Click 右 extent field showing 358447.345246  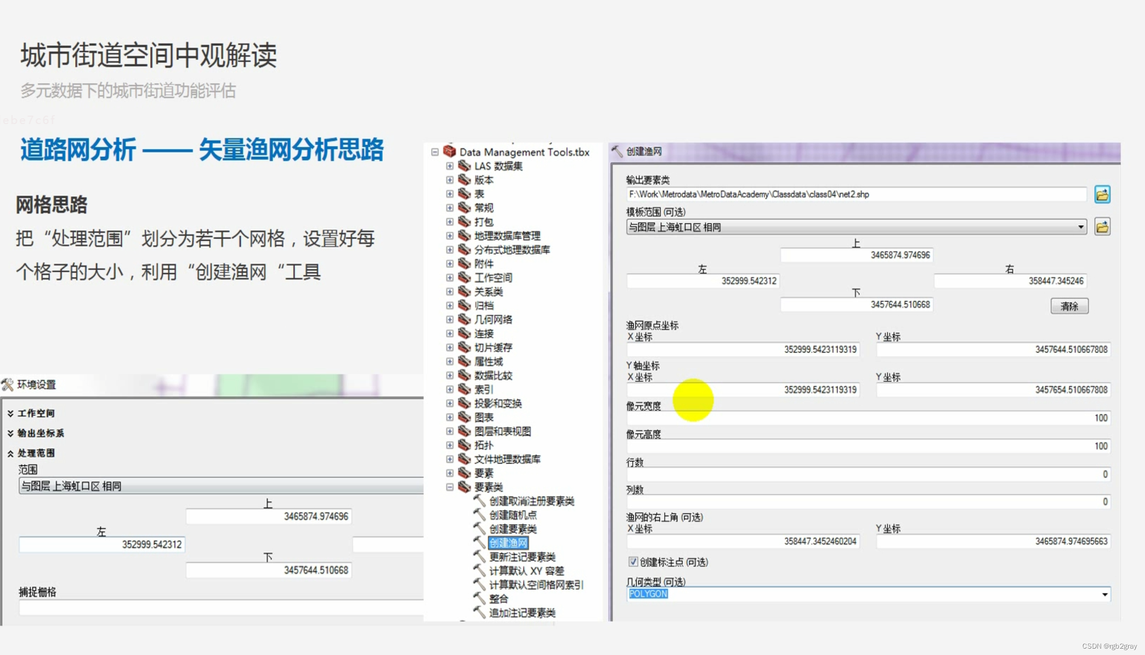(x=1010, y=281)
